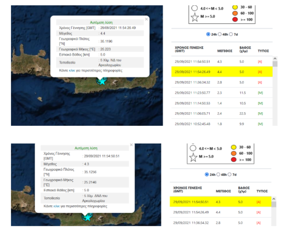Viewport: 289px width, 242px height.
Task: Click the red >= 100 depth circle in lower legend
Action: point(234,160)
